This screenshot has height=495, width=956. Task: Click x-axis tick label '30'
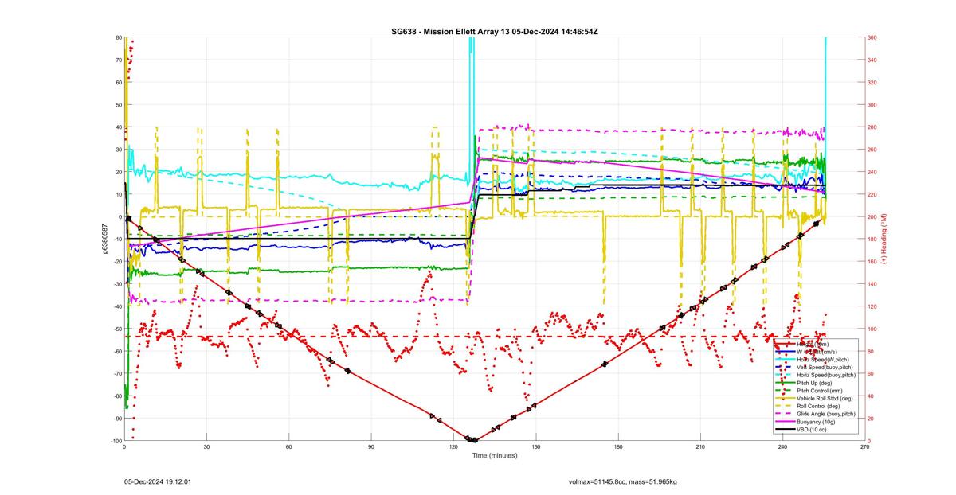click(206, 448)
